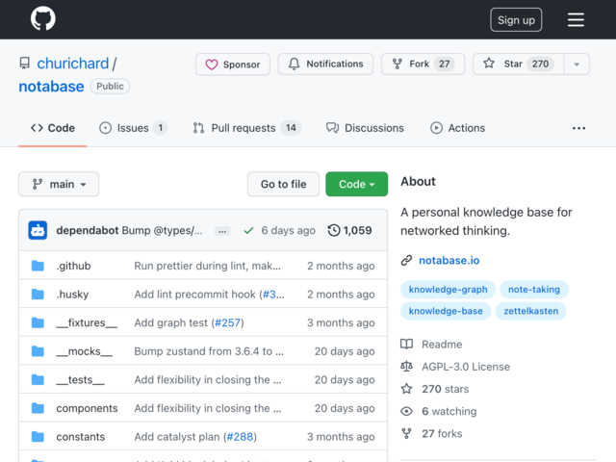The height and width of the screenshot is (462, 616).
Task: Click the dependabot author name
Action: tap(88, 230)
